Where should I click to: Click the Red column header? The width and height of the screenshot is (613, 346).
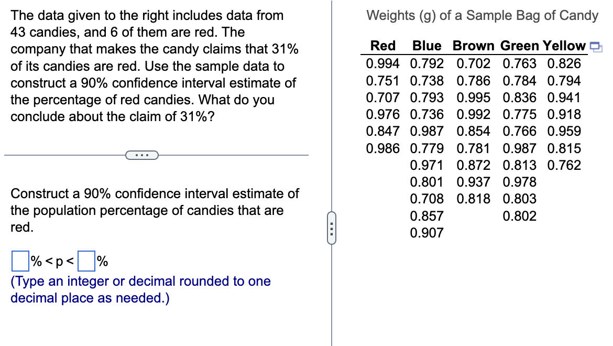[x=383, y=46]
